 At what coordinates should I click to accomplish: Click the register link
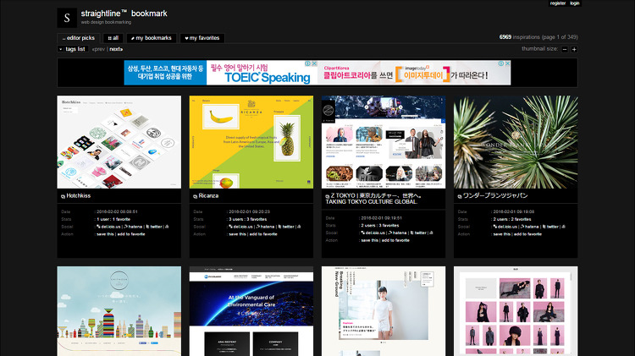(558, 3)
